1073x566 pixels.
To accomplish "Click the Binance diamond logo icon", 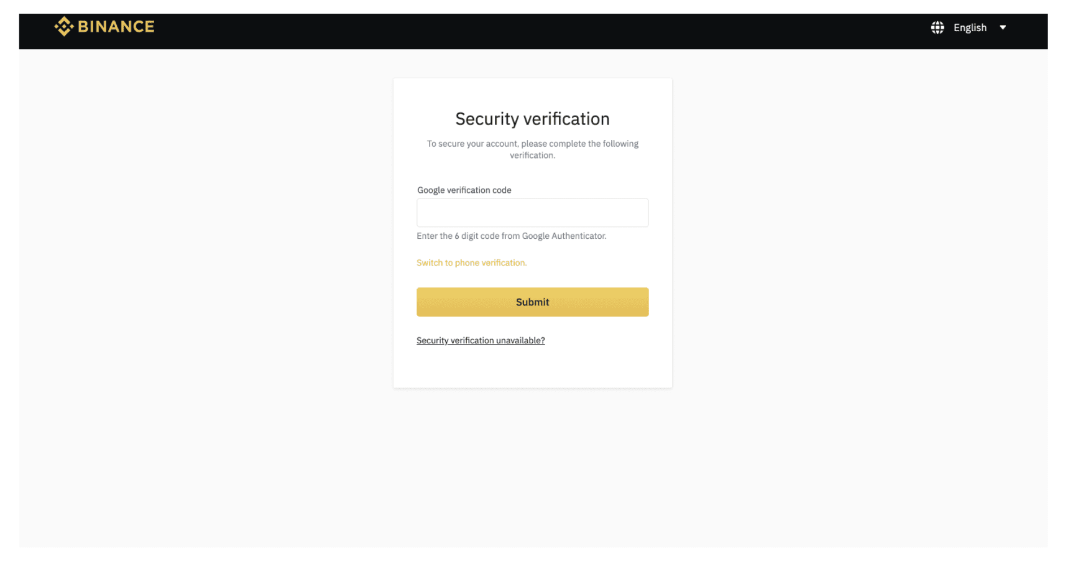I will pyautogui.click(x=64, y=27).
